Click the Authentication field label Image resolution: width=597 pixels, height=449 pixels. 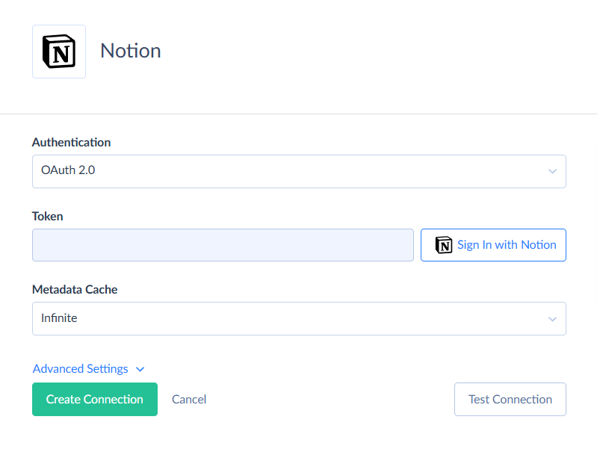[71, 143]
